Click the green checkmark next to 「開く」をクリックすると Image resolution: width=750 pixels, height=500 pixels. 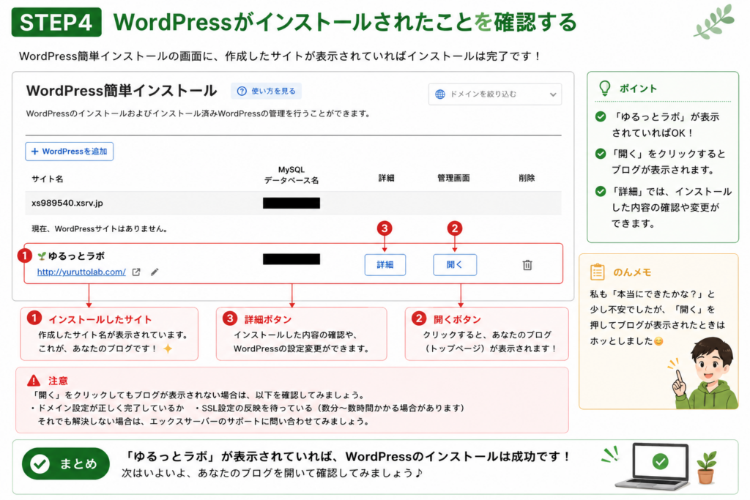coord(601,154)
